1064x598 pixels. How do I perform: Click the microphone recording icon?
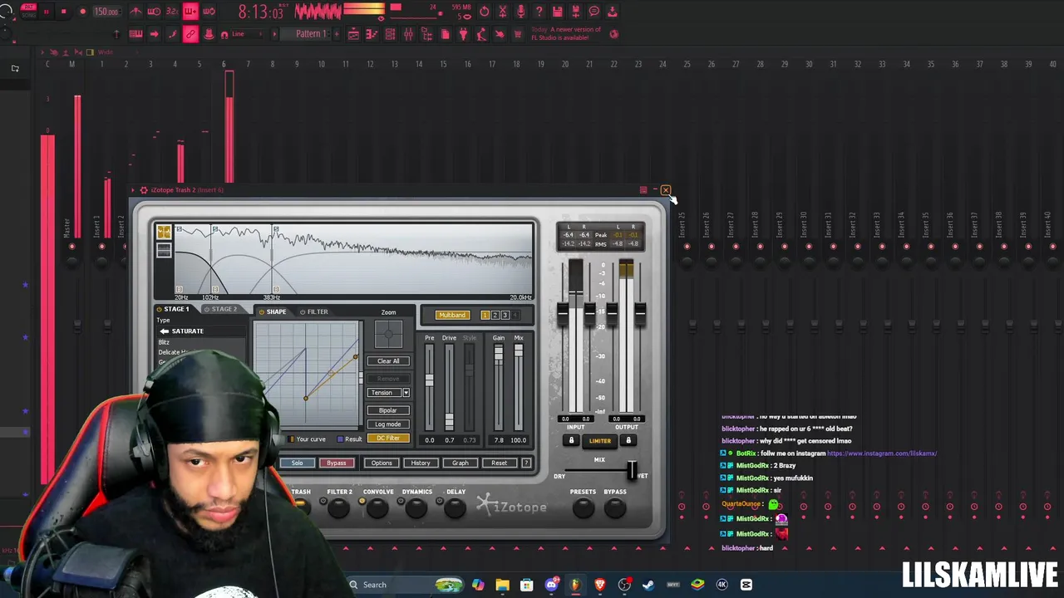tap(521, 12)
